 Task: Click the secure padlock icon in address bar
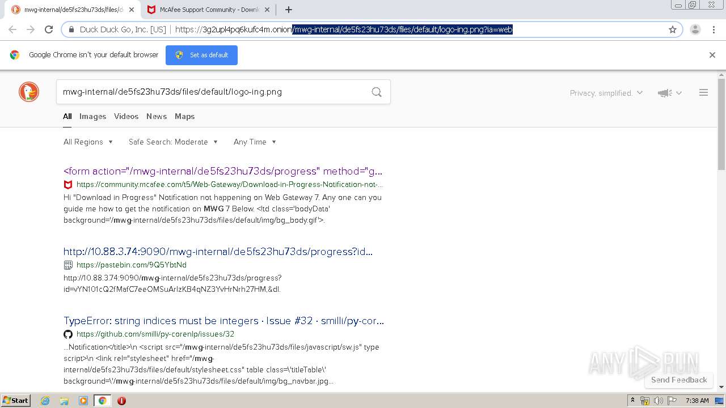pyautogui.click(x=71, y=29)
